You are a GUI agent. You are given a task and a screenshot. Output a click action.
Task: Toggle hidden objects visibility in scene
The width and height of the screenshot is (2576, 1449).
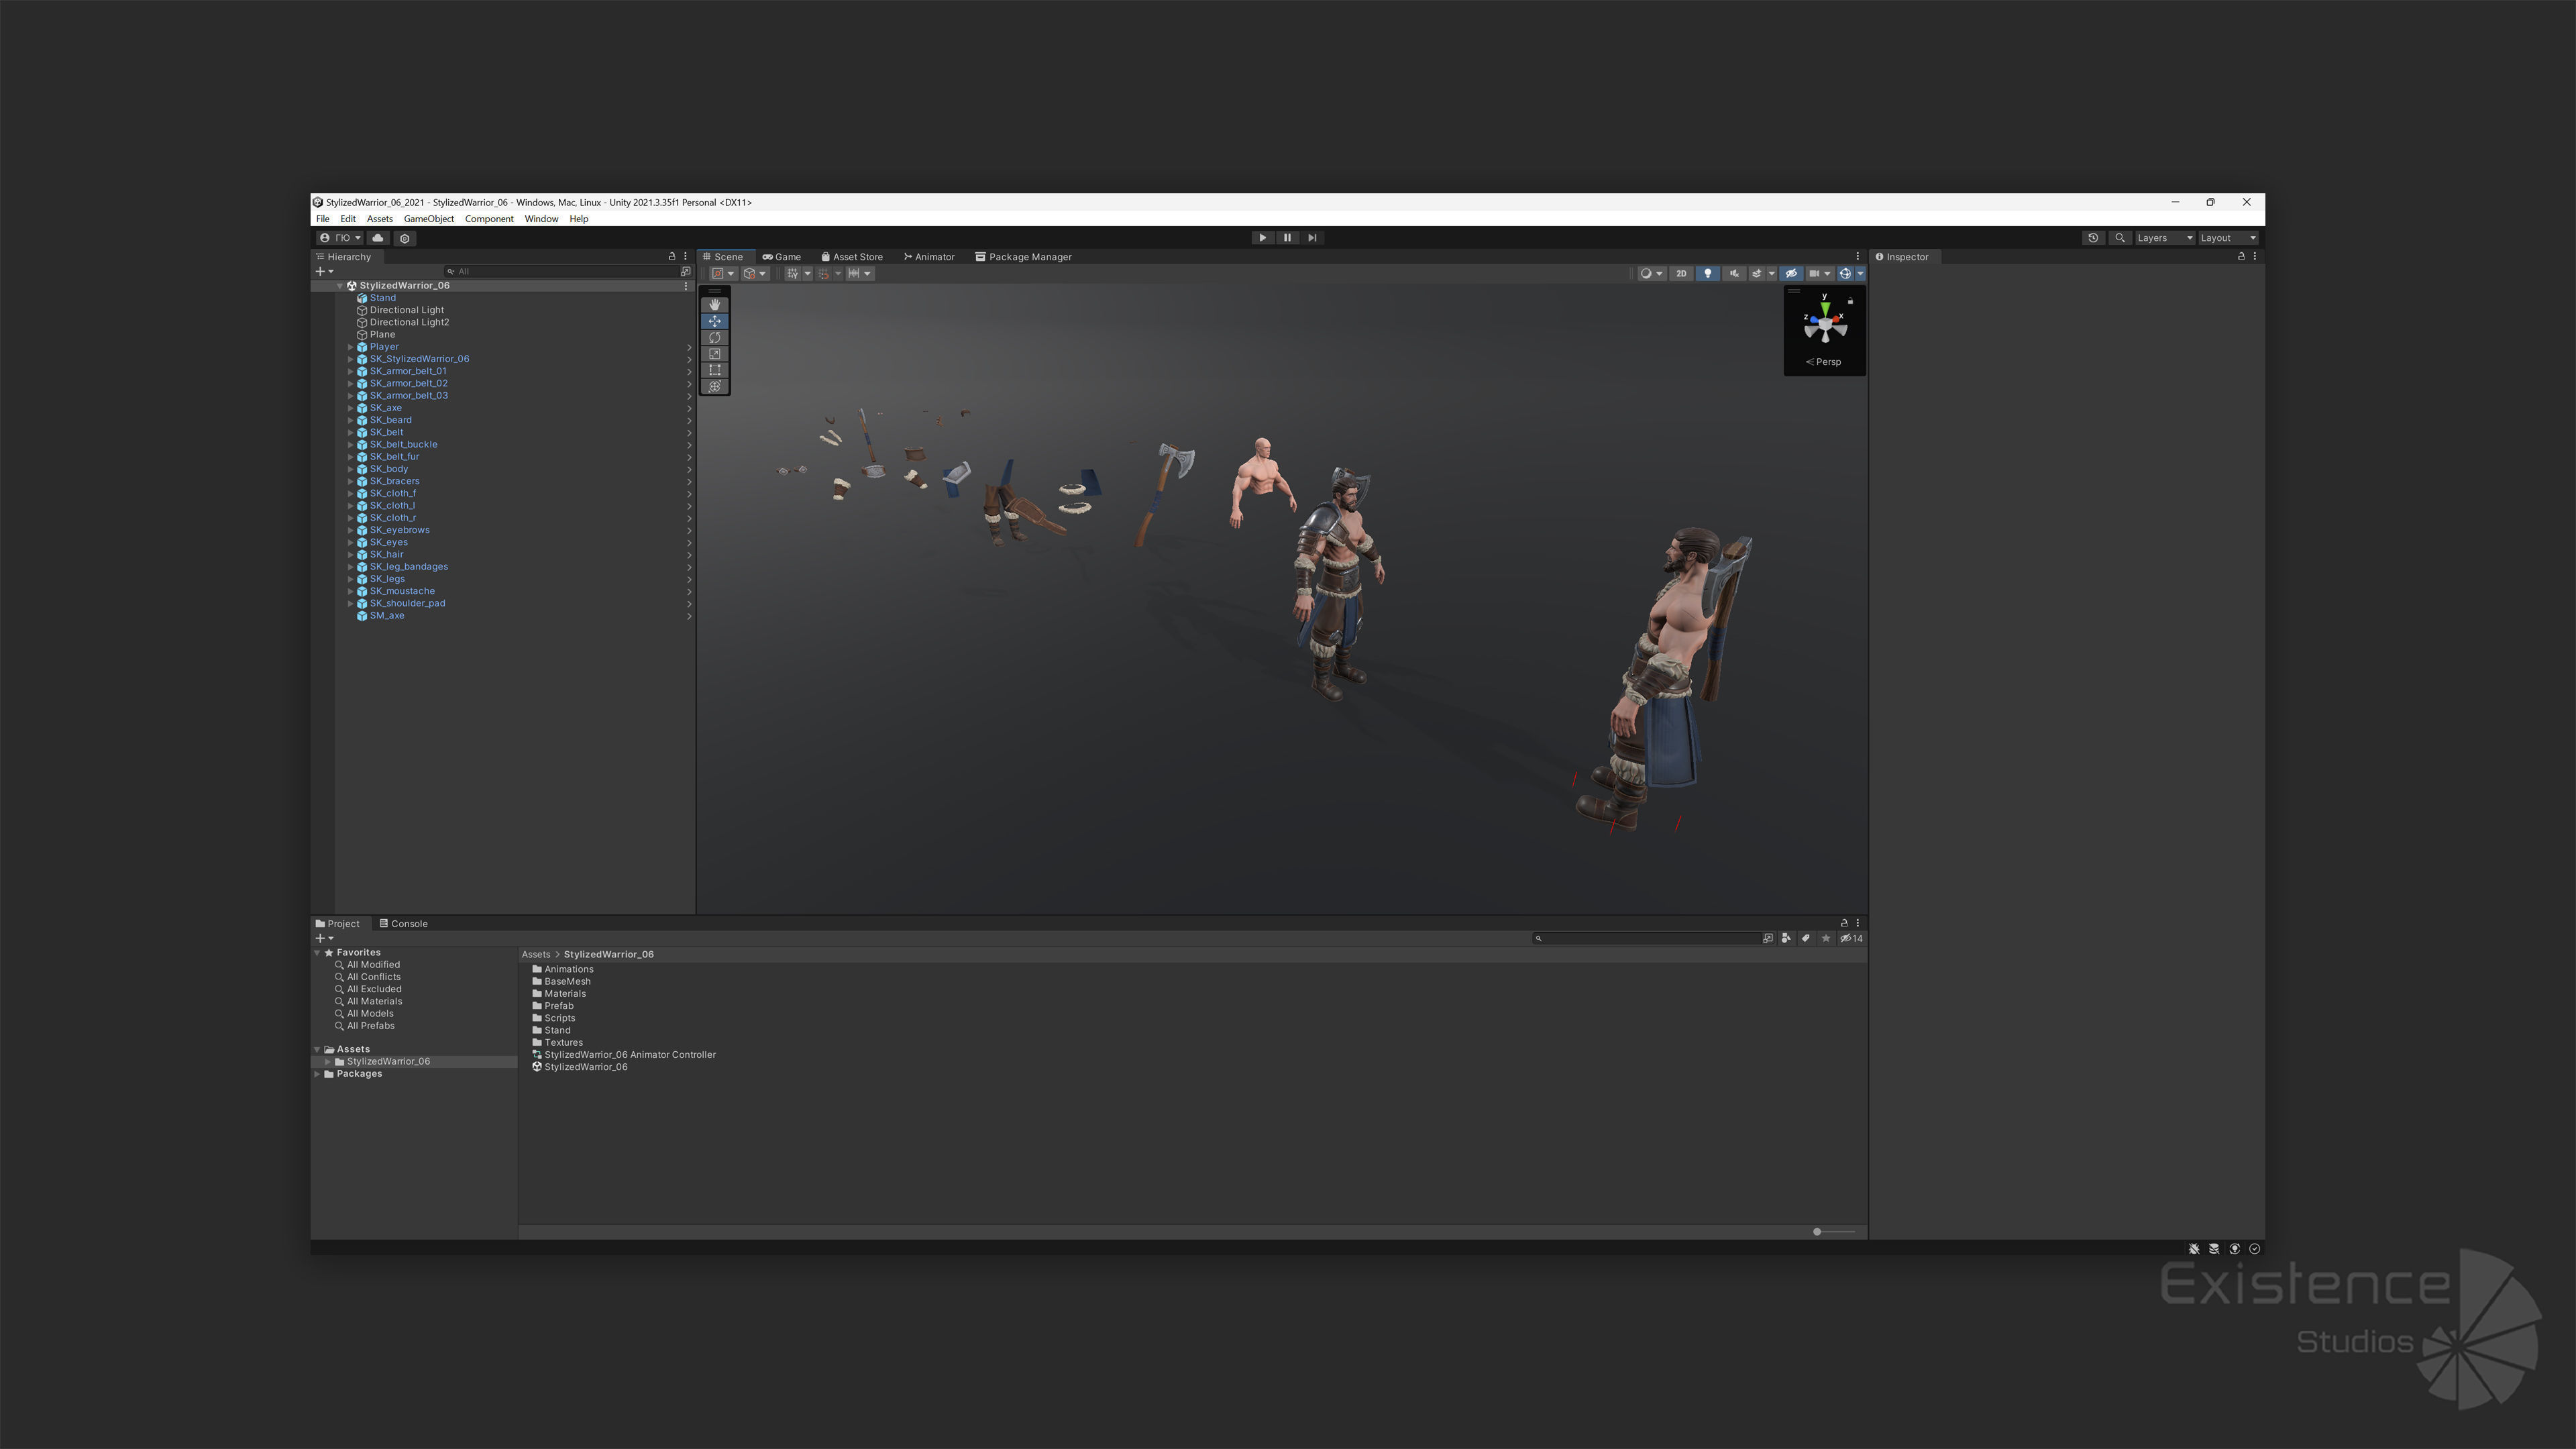[x=1791, y=274]
